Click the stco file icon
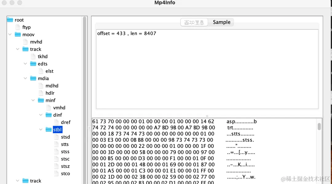This screenshot has height=184, width=332. pos(56,173)
